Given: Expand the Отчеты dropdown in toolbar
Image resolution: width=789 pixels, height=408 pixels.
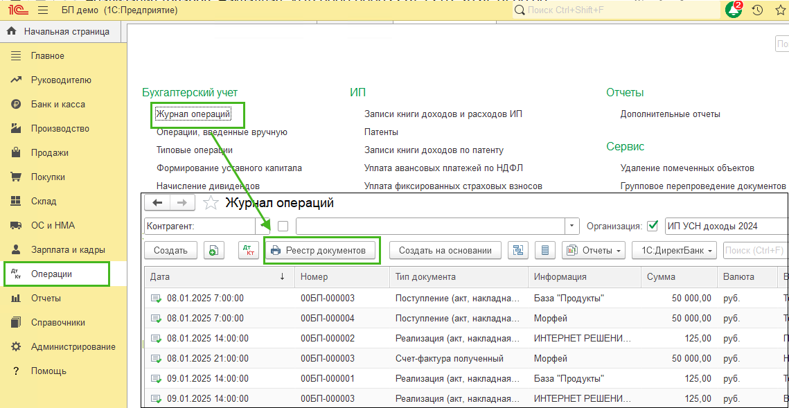Looking at the screenshot, I should point(594,250).
